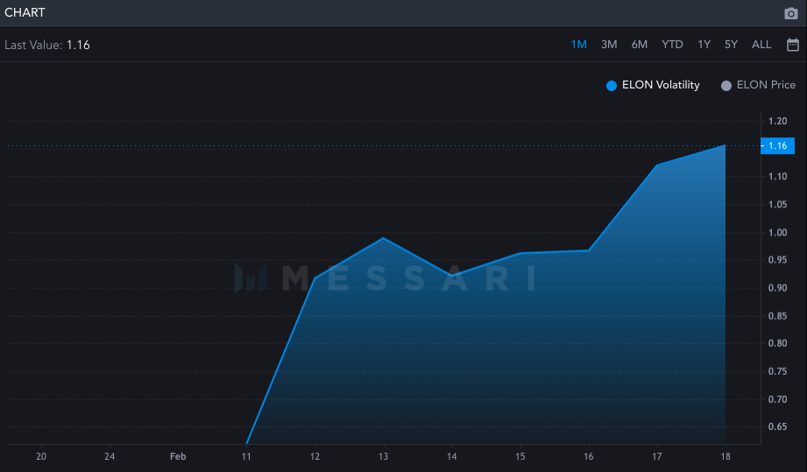
Task: Click the volatility data point at date 17
Action: pos(657,165)
